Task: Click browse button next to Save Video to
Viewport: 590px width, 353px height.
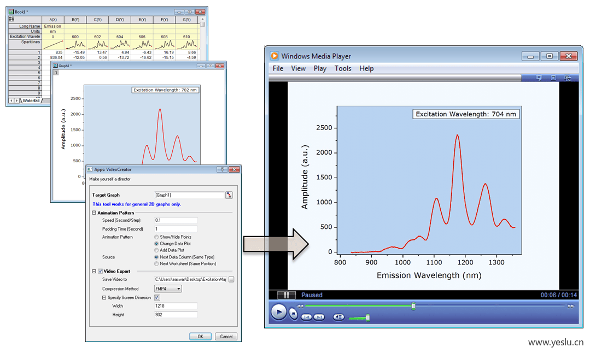Action: [x=231, y=279]
